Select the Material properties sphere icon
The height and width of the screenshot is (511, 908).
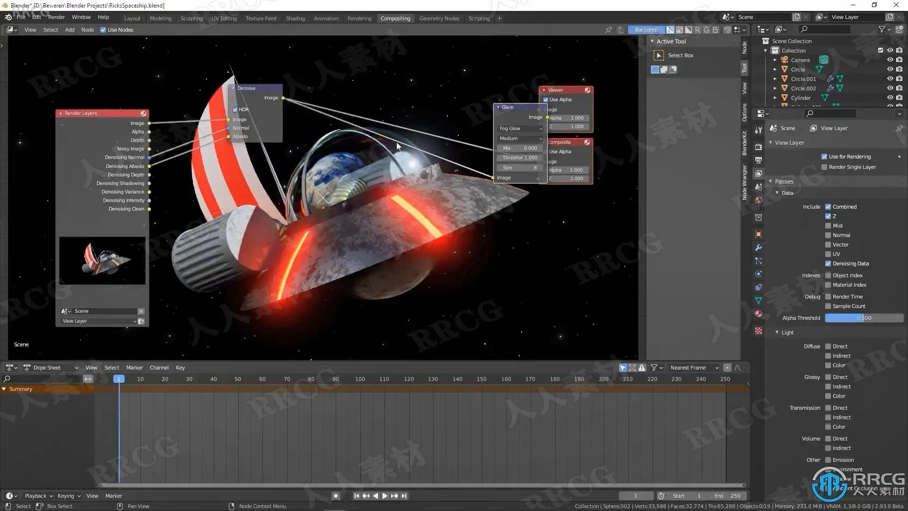759,314
